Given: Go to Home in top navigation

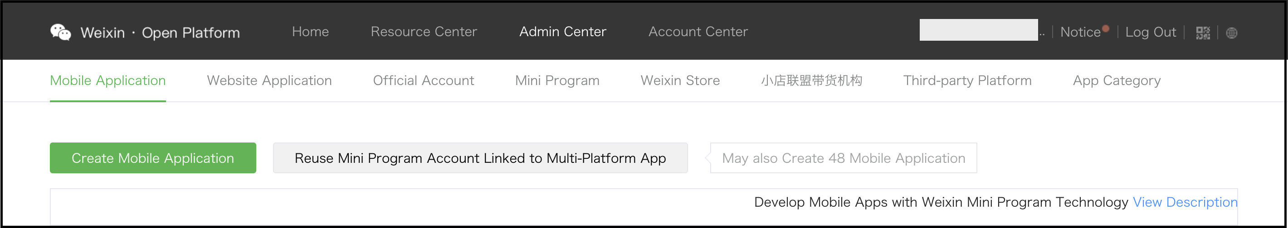Looking at the screenshot, I should [311, 31].
